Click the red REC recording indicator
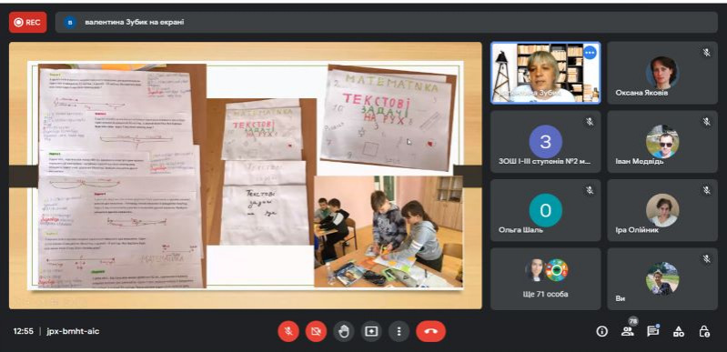Viewport: 727px width, 352px height. [x=28, y=22]
